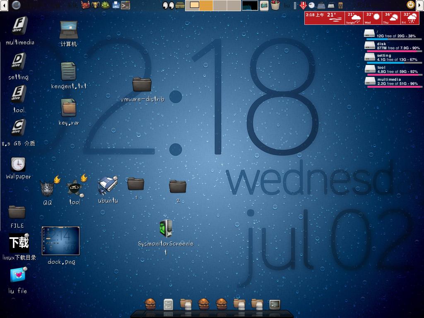Click the red arrow alert tray icon
The image size is (424, 318).
click(x=303, y=5)
